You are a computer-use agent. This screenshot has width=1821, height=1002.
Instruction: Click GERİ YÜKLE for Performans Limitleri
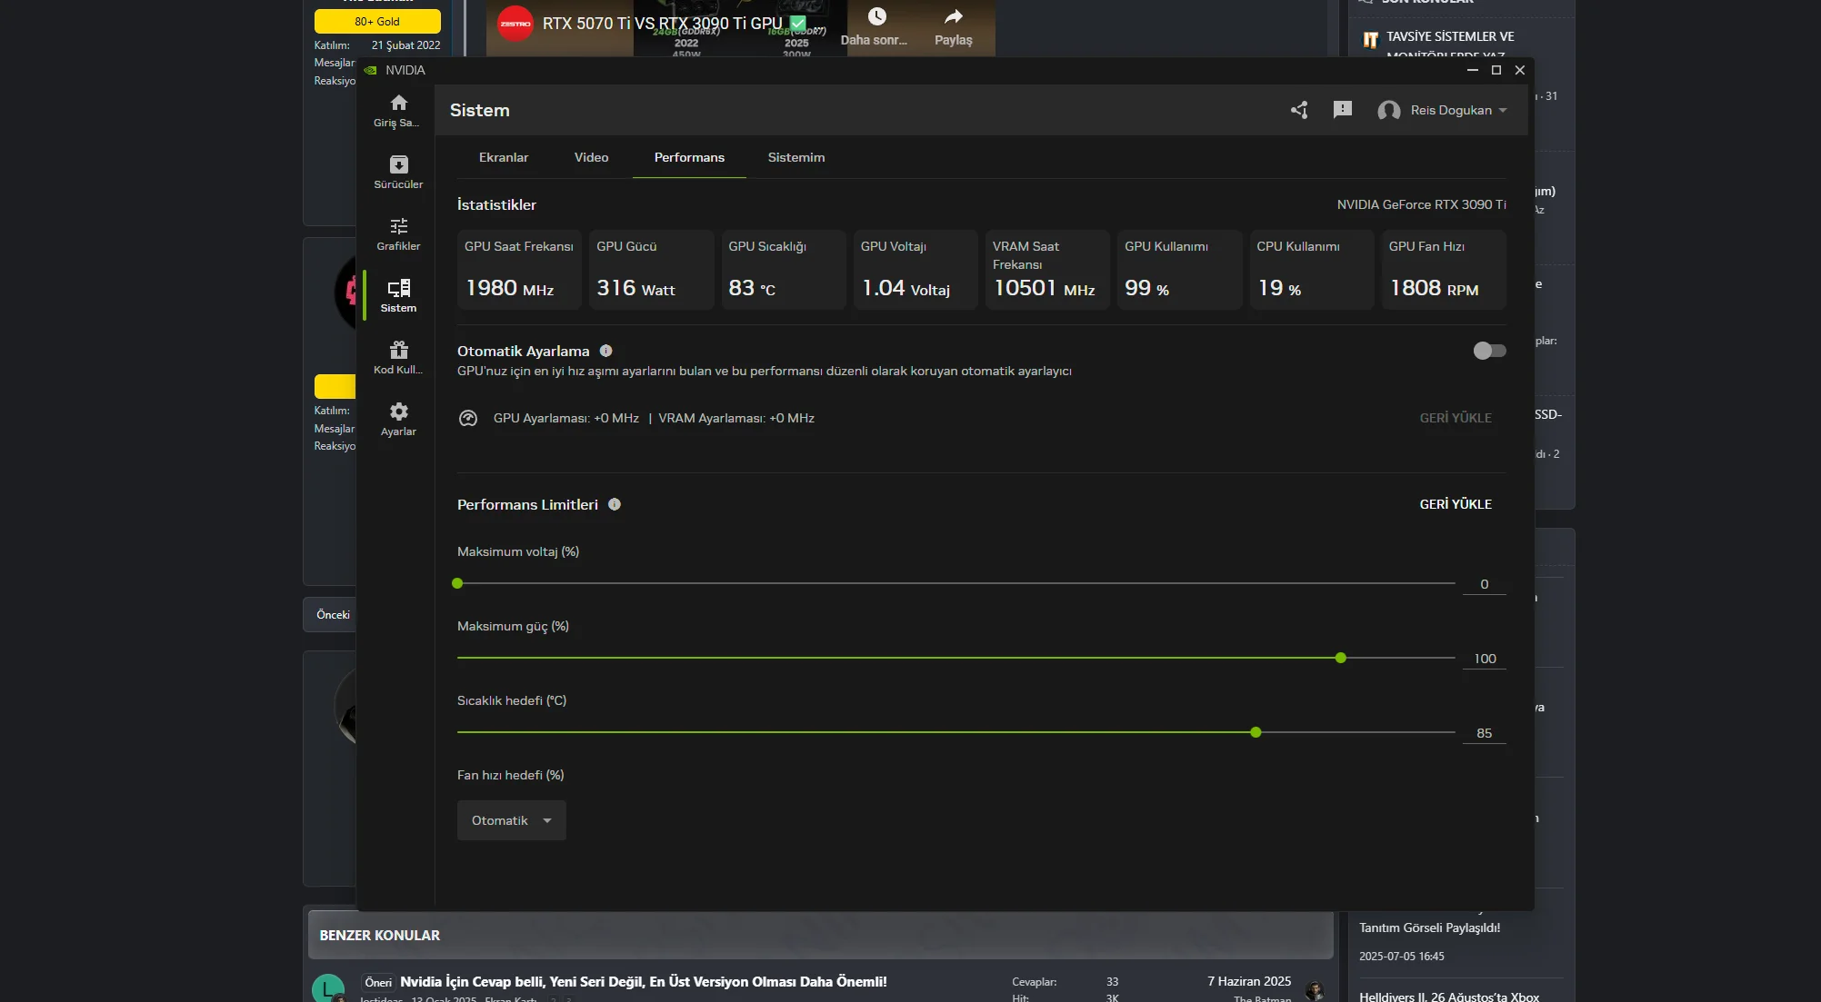pyautogui.click(x=1455, y=504)
